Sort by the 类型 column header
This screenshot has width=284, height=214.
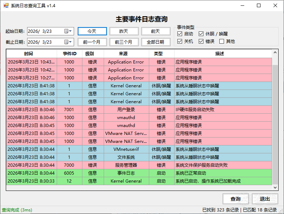[162, 54]
